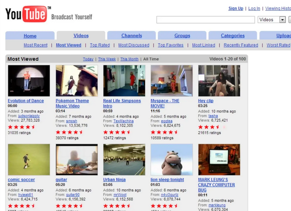Image resolution: width=291 pixels, height=211 pixels.
Task: Click the lion sleep tonight title link
Action: (x=167, y=180)
